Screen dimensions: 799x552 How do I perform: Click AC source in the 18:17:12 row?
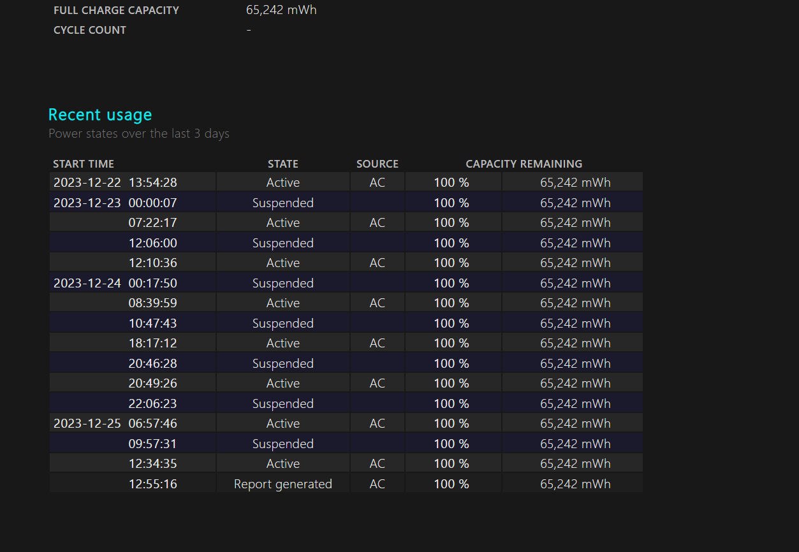377,343
